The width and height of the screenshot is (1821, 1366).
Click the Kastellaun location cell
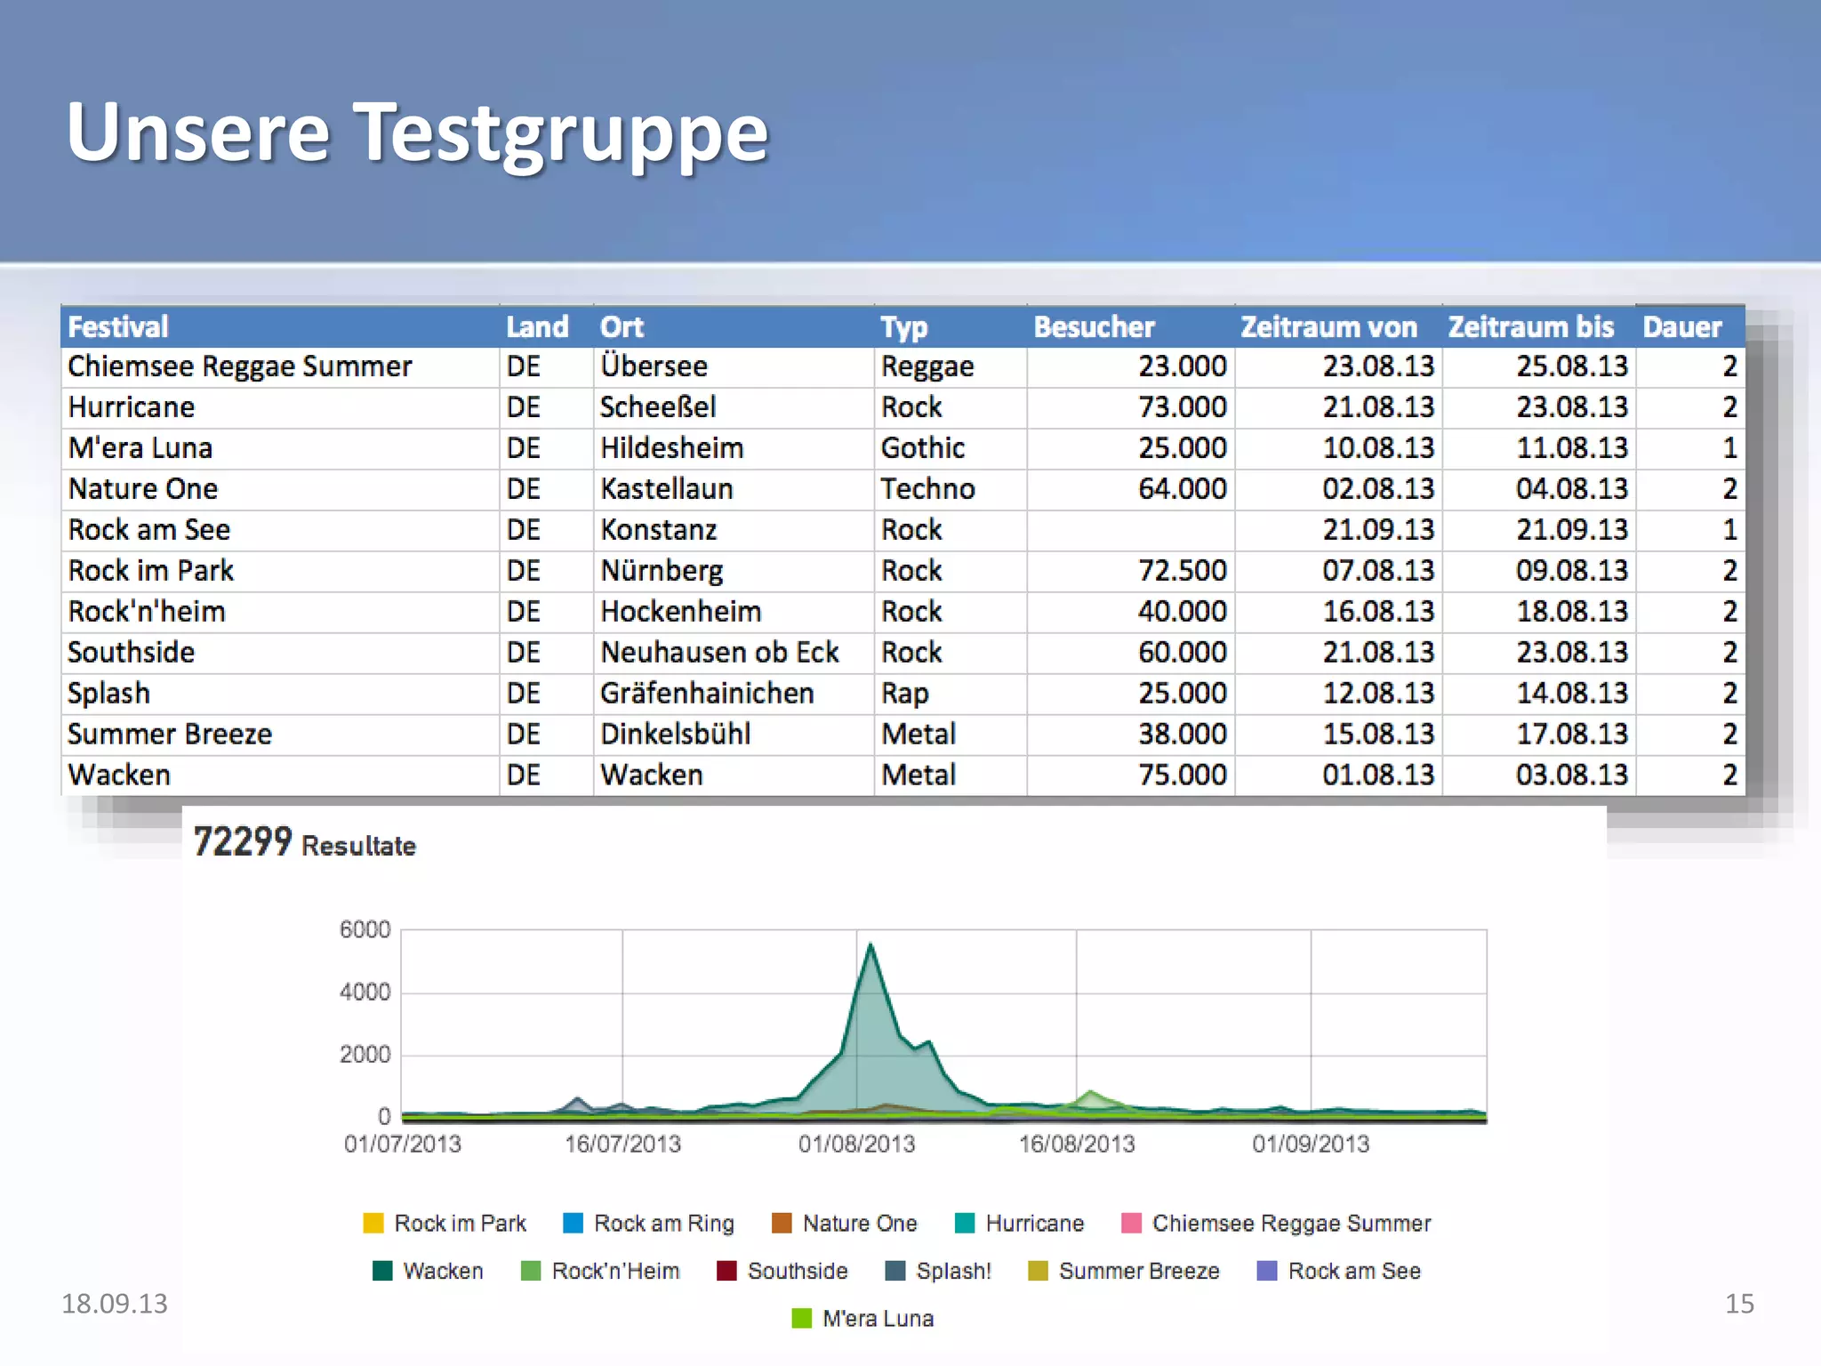click(x=734, y=489)
